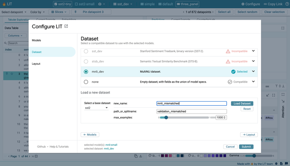Click the diagonal down-left arrow icon behind dialog
The image size is (290, 166).
[268, 95]
